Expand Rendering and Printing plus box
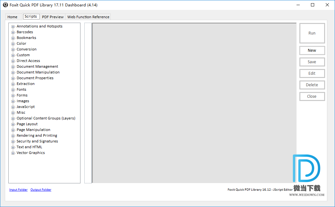The width and height of the screenshot is (335, 207). 13,136
